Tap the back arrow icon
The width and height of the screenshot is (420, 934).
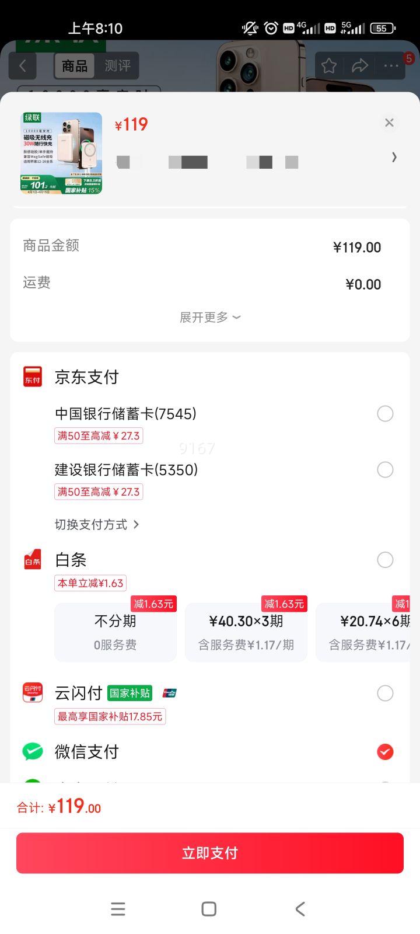(x=23, y=66)
